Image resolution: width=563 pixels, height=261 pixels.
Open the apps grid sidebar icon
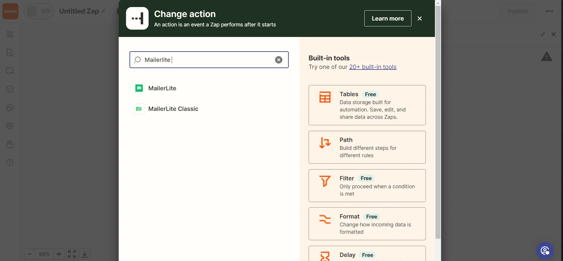click(x=10, y=34)
